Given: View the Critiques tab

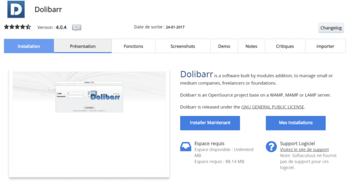Looking at the screenshot, I should pyautogui.click(x=285, y=46).
